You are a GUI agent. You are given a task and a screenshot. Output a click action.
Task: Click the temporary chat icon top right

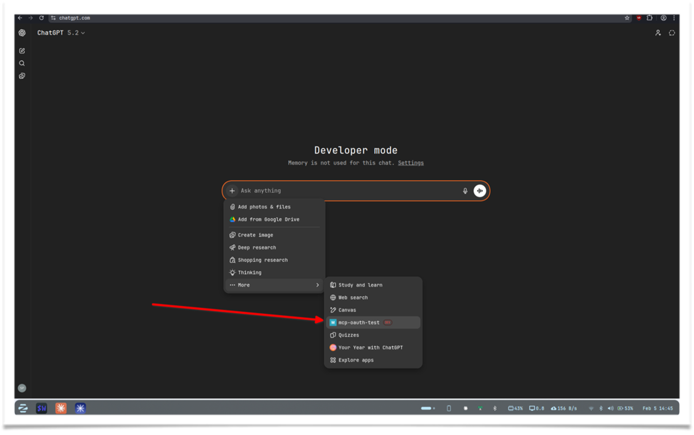tap(673, 33)
